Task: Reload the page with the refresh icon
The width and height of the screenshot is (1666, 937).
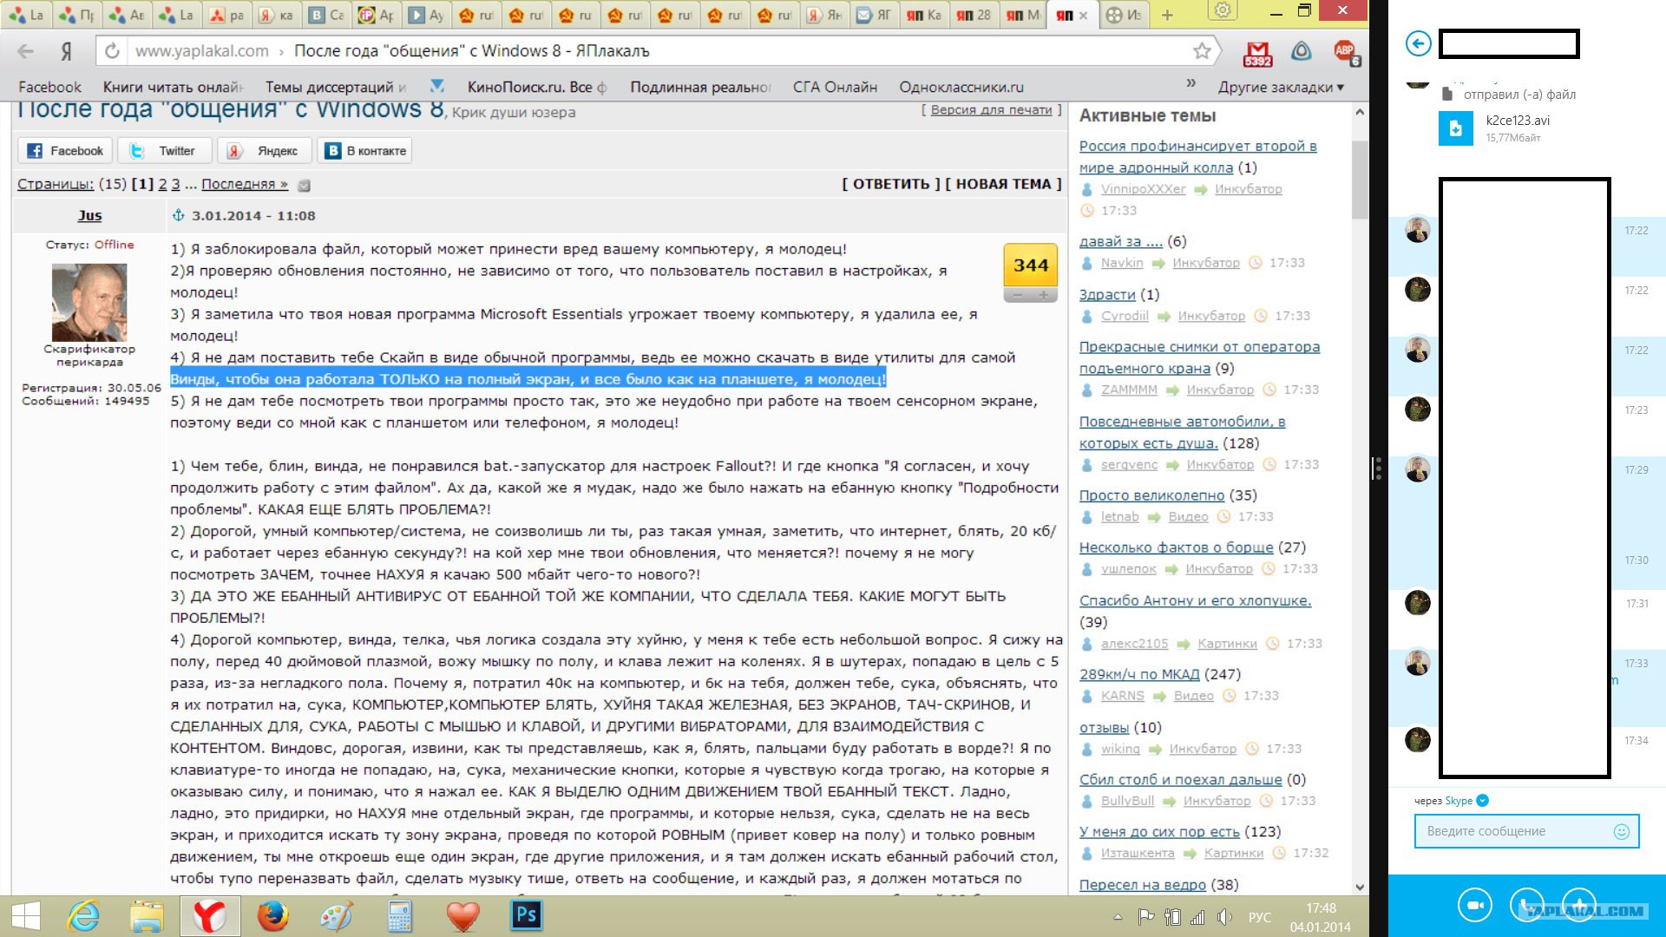Action: 112,51
